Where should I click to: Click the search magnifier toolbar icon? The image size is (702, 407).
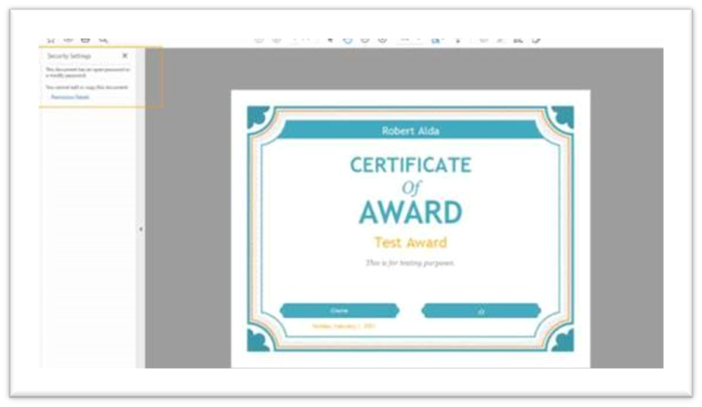click(x=103, y=40)
